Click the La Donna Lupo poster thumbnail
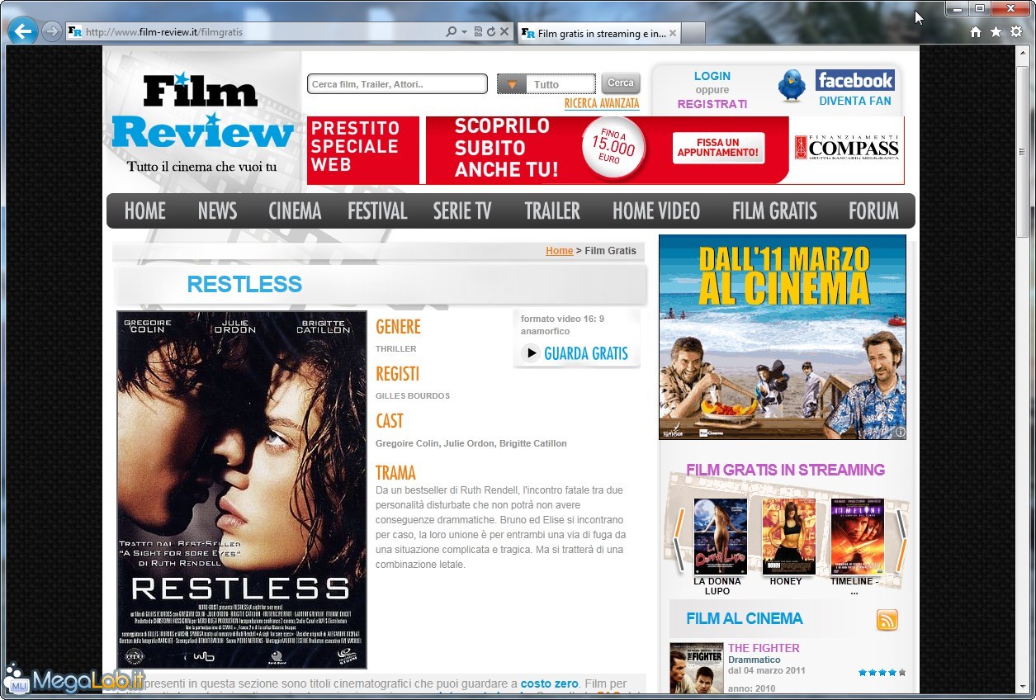1036x700 pixels. [720, 537]
